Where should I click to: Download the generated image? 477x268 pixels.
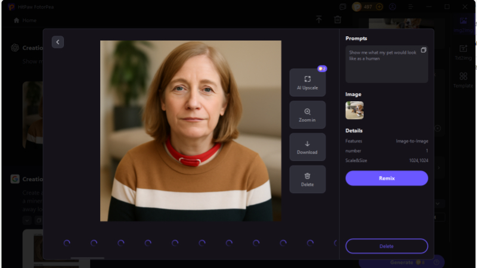point(307,147)
